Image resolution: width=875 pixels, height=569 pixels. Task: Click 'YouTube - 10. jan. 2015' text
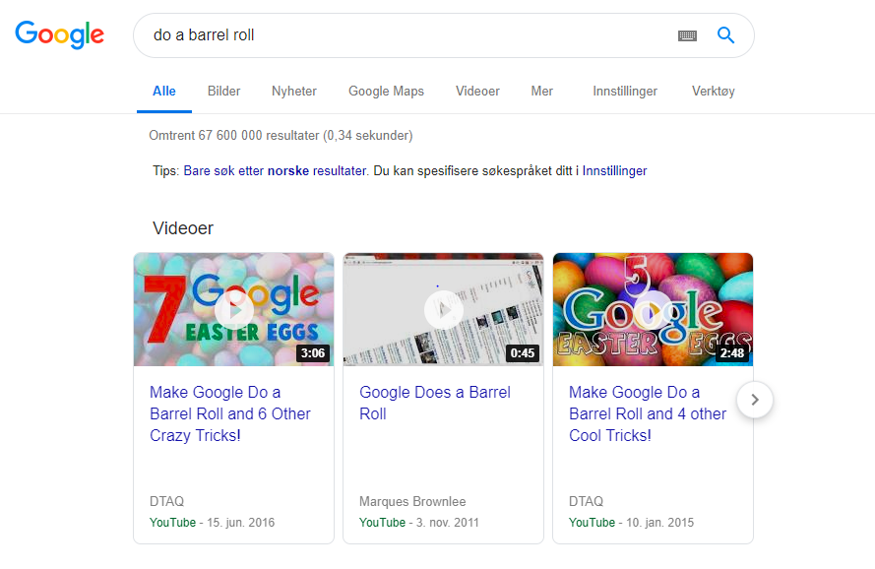click(x=631, y=523)
